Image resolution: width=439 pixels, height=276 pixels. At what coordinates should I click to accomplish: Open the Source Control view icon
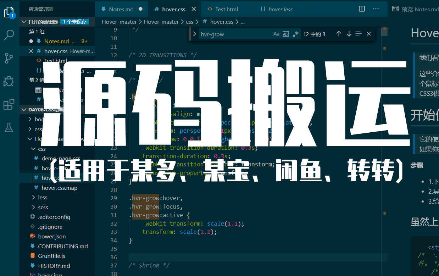pos(9,58)
